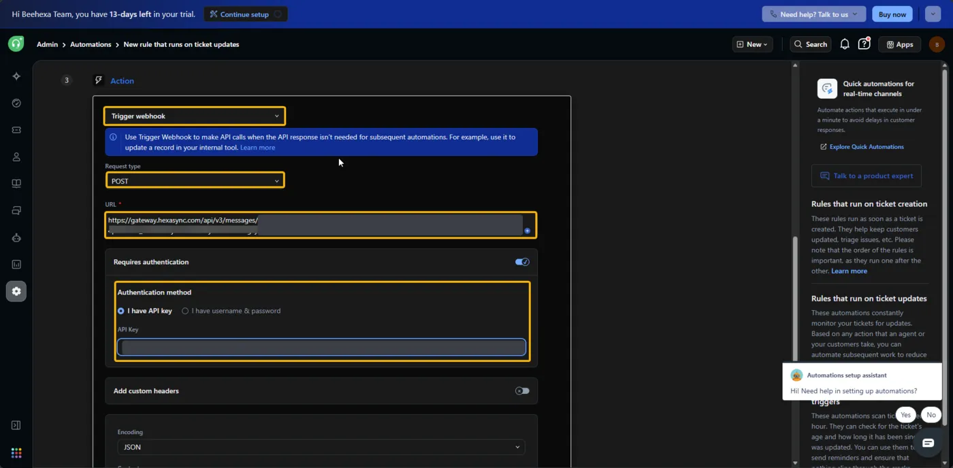This screenshot has width=953, height=468.
Task: Enable the Add custom headers toggle
Action: pos(522,391)
